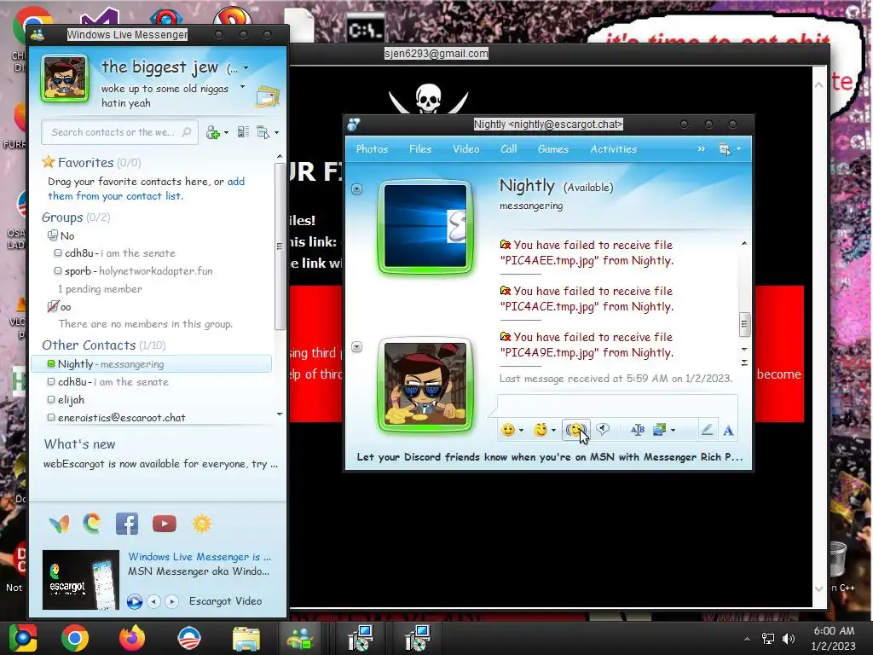Open the mail inbox icon beside status message

267,97
